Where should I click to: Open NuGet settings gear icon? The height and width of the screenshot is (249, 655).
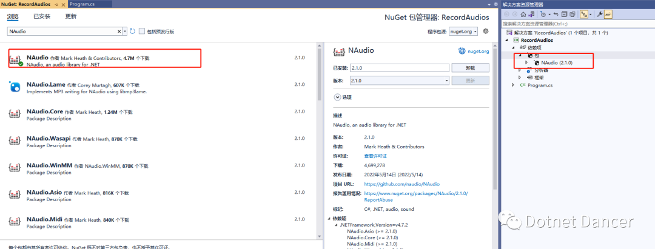point(486,32)
